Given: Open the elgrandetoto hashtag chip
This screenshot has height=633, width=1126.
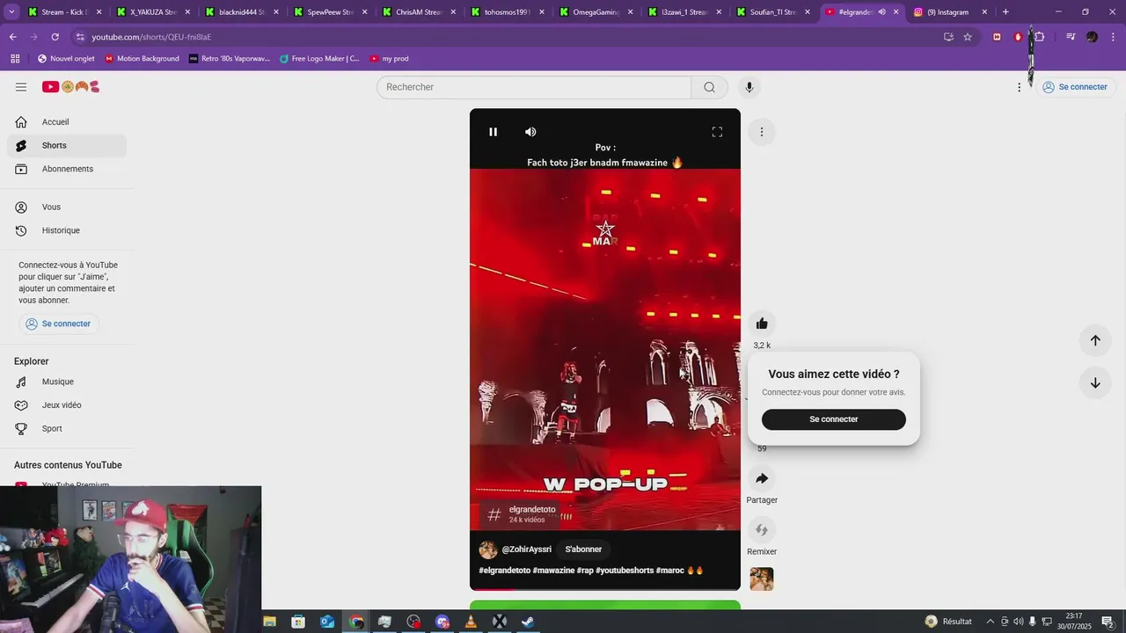Looking at the screenshot, I should [522, 514].
